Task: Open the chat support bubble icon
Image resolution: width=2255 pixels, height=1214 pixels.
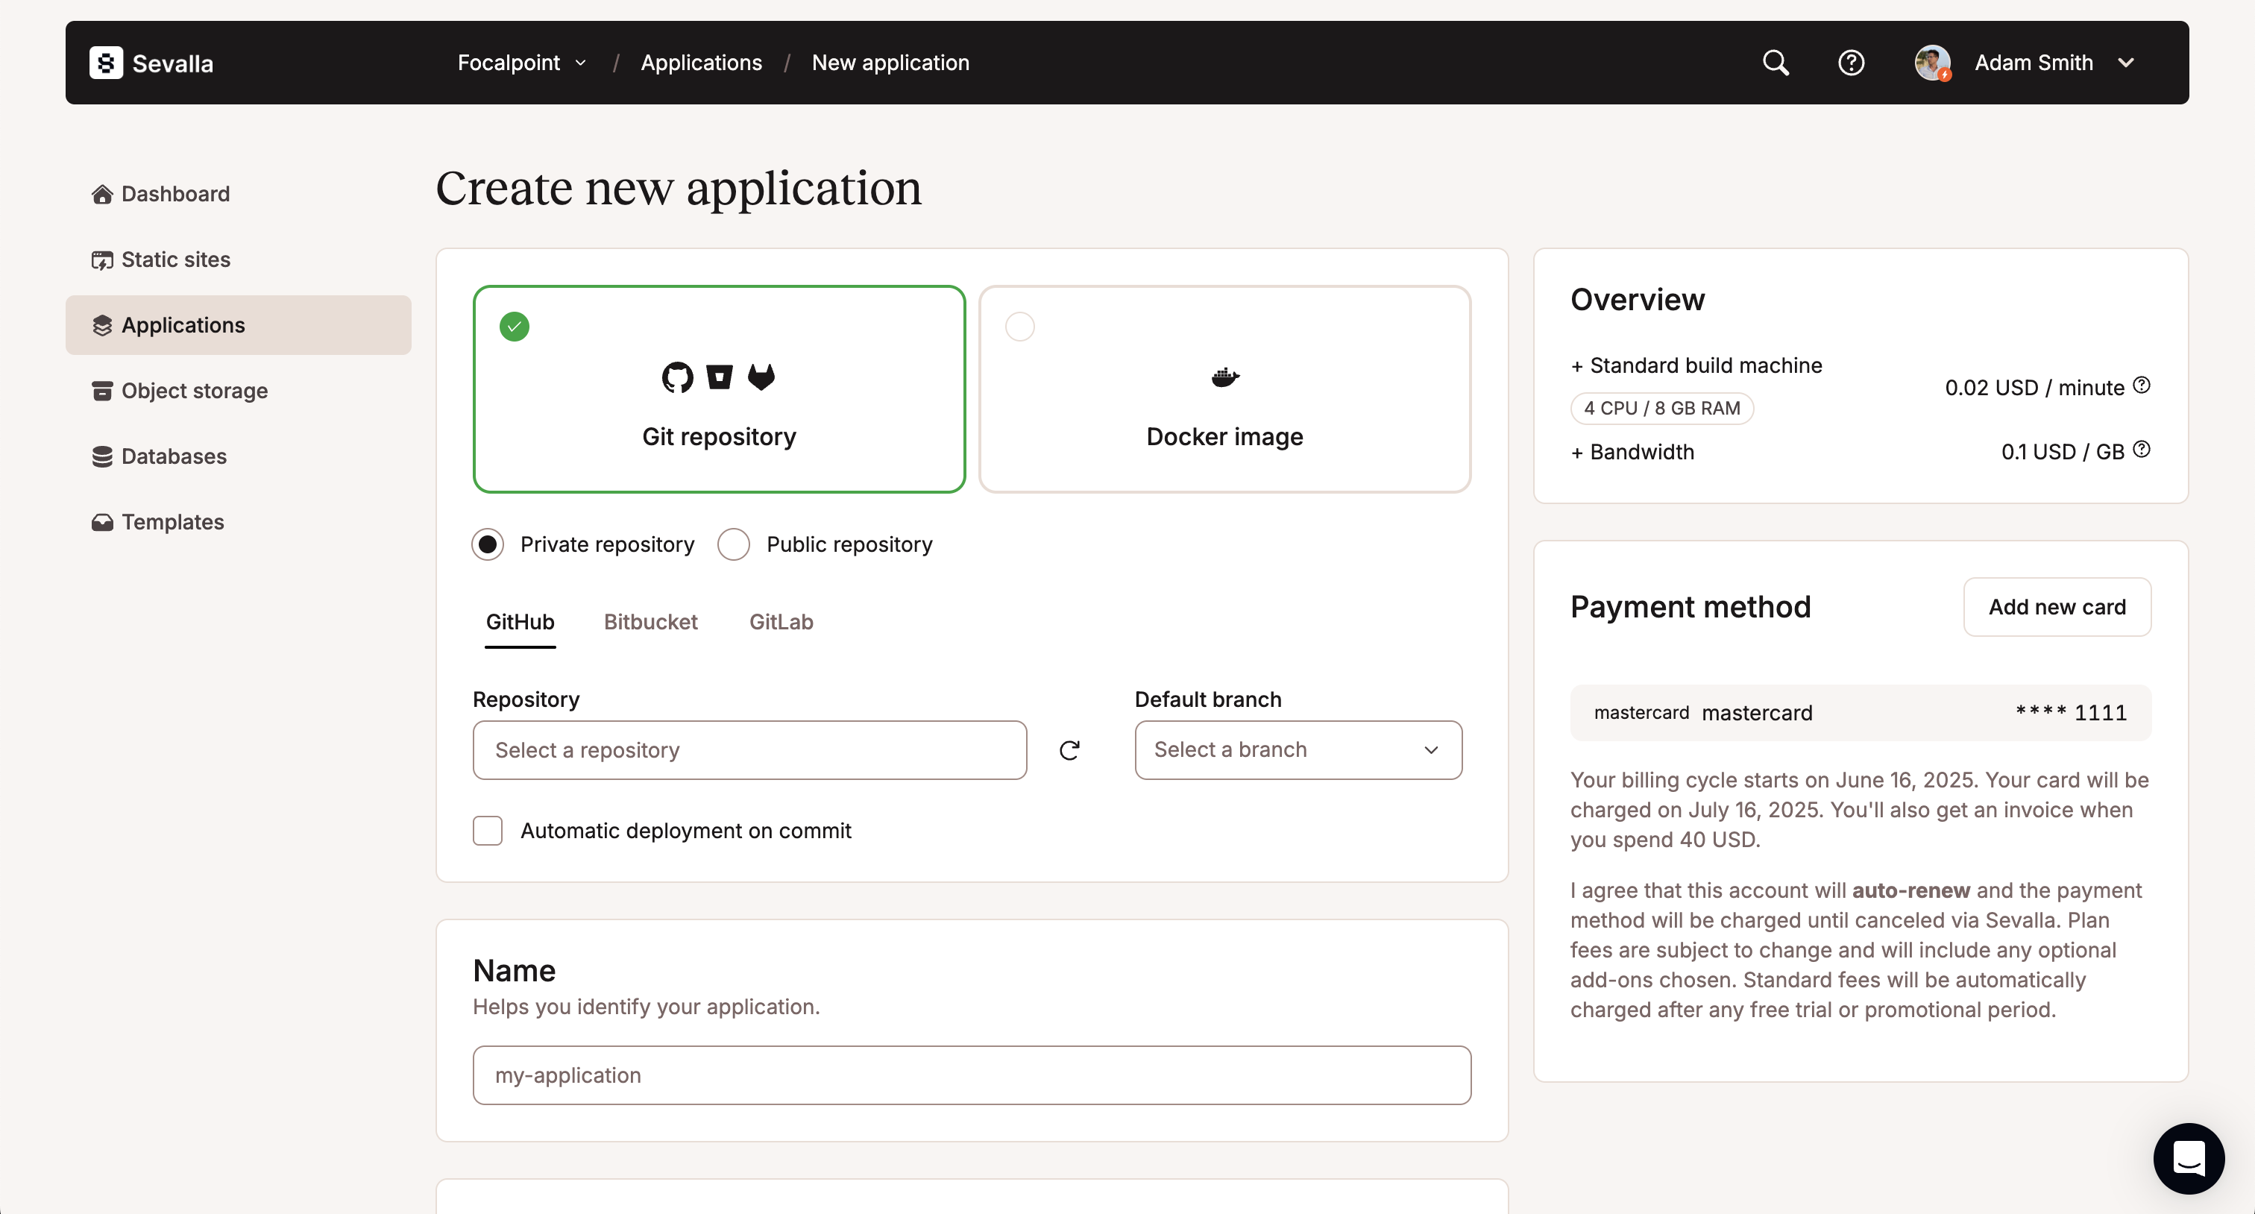Action: (2188, 1158)
